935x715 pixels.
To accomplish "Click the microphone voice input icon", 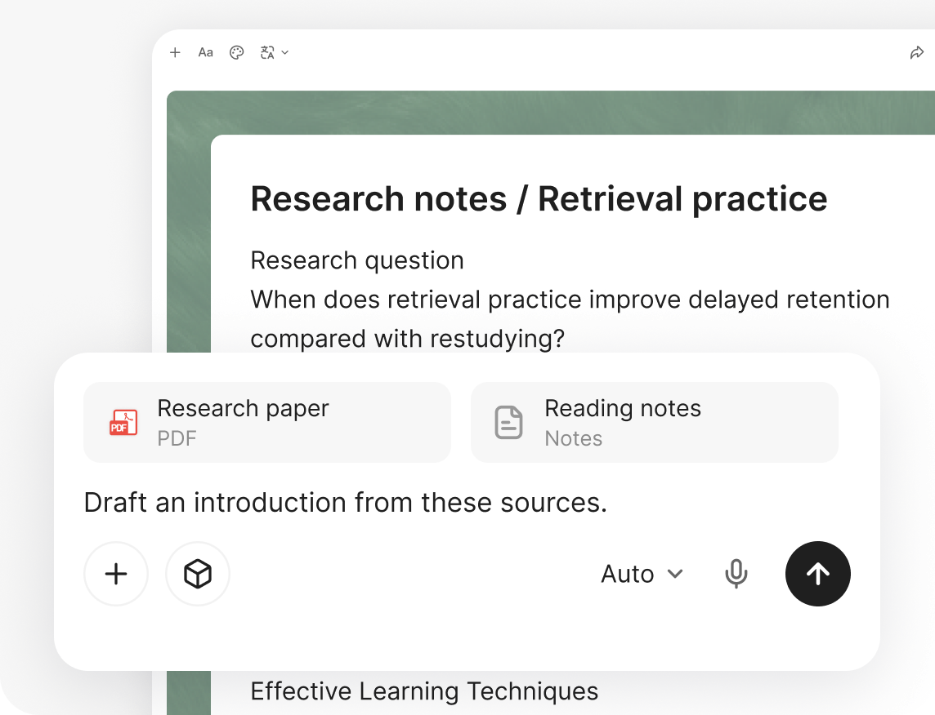I will 736,574.
